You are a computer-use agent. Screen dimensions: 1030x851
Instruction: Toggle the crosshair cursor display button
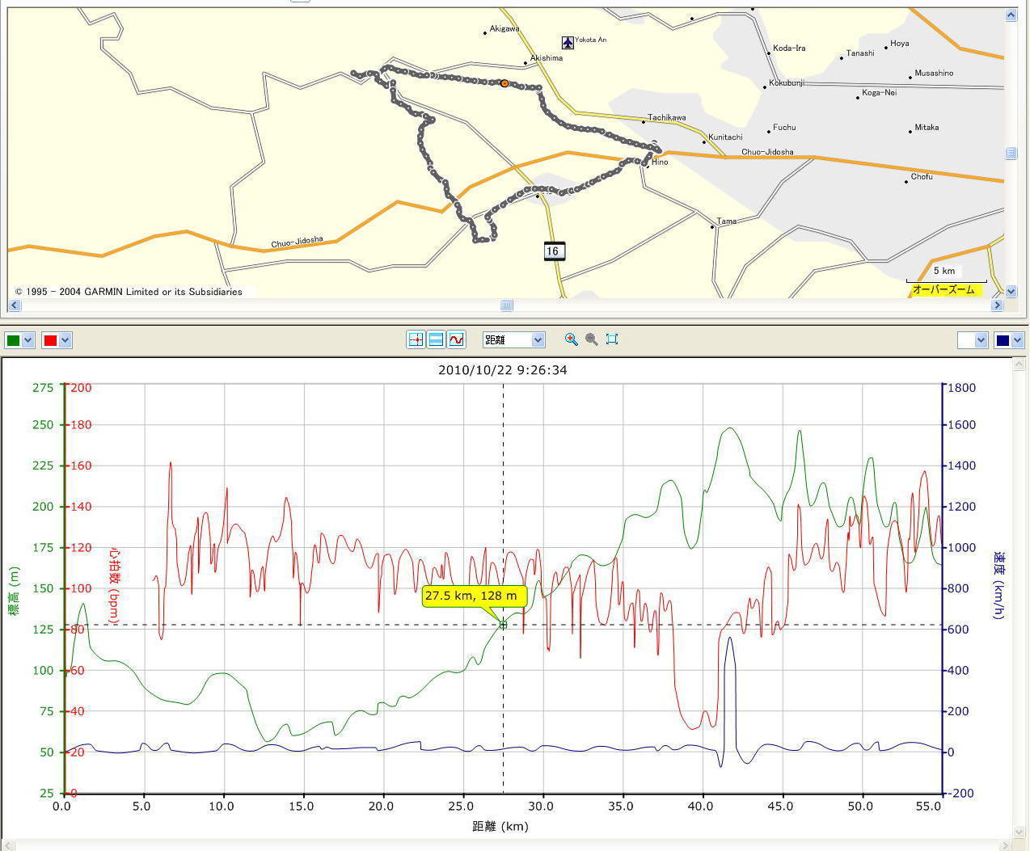coord(416,340)
